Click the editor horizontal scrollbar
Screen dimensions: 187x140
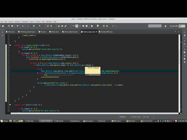click(95, 113)
